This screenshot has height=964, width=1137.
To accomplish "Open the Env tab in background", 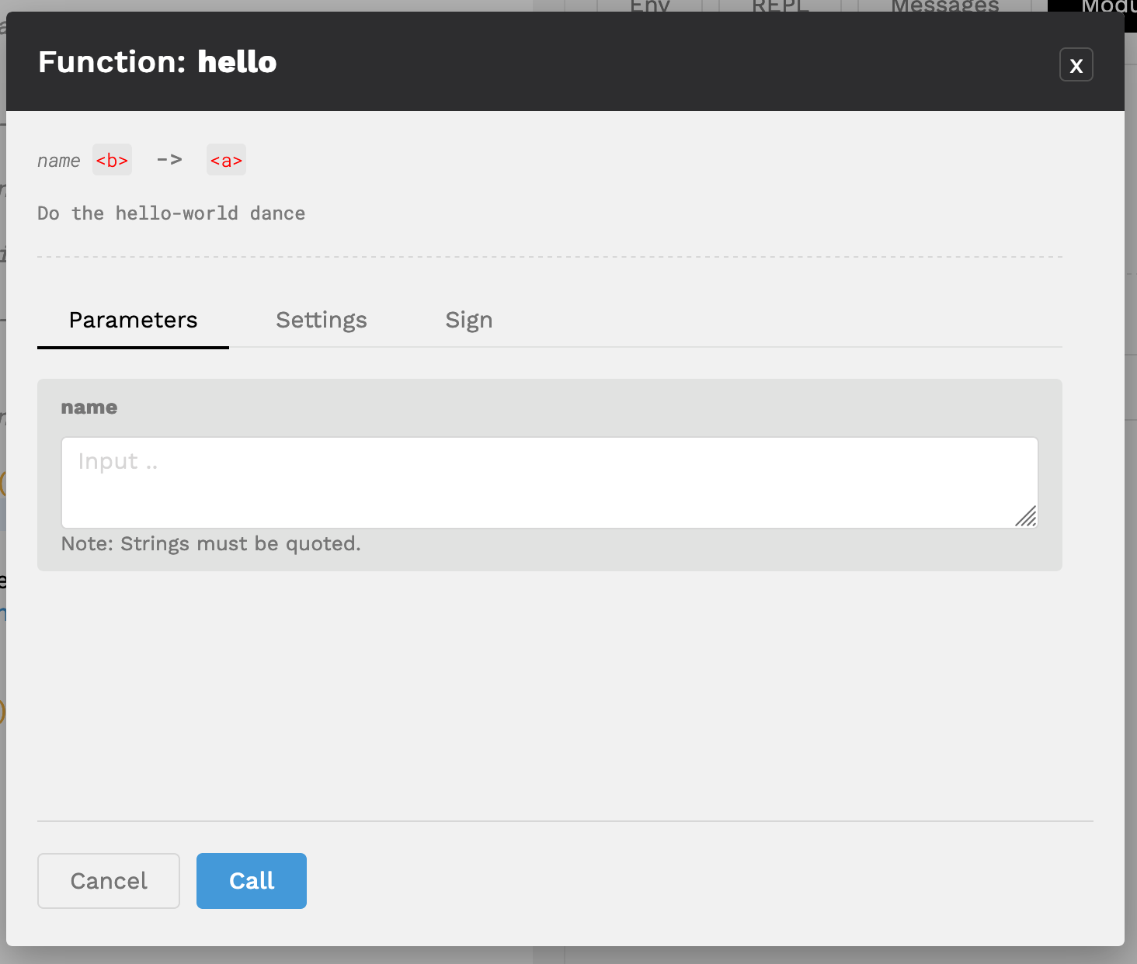I will (x=650, y=6).
